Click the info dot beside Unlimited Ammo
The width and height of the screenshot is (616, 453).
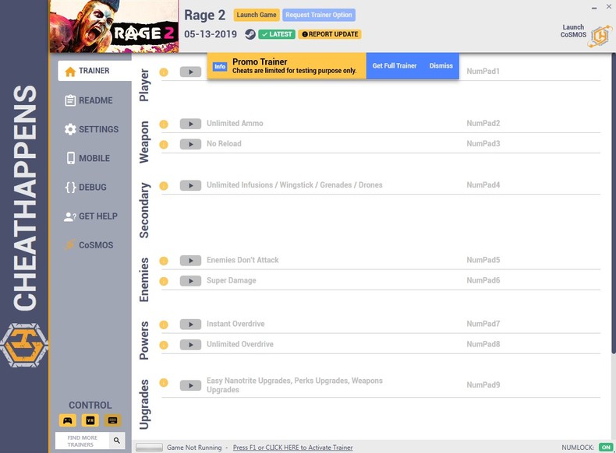tap(164, 125)
